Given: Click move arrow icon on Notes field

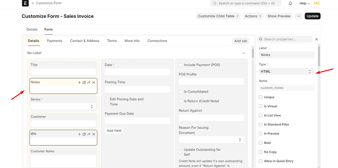Looking at the screenshot, I should click(89, 83).
